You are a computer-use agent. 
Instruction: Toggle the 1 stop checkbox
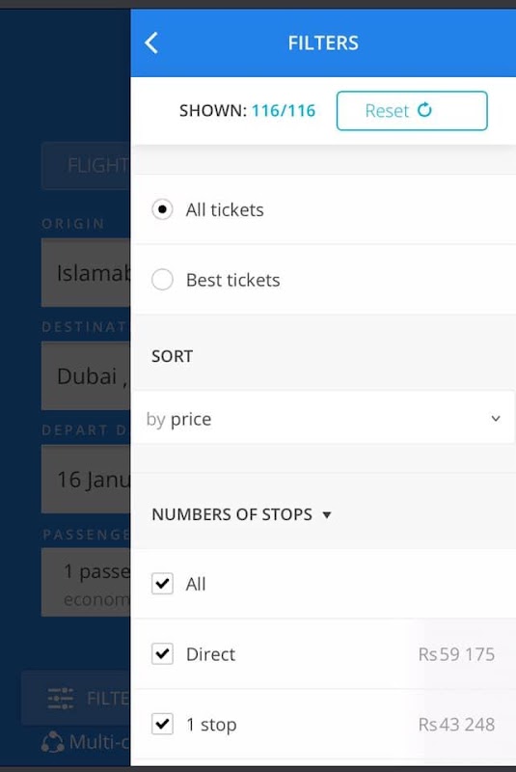pyautogui.click(x=162, y=725)
